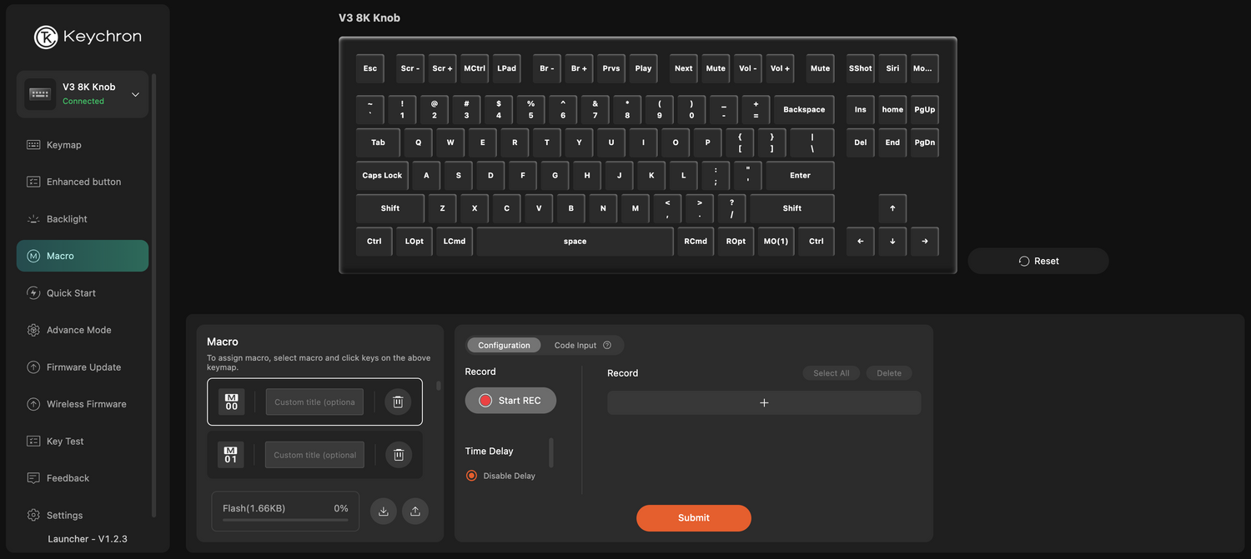This screenshot has width=1251, height=559.
Task: Delete the M00 macro using trash icon
Action: [x=398, y=402]
